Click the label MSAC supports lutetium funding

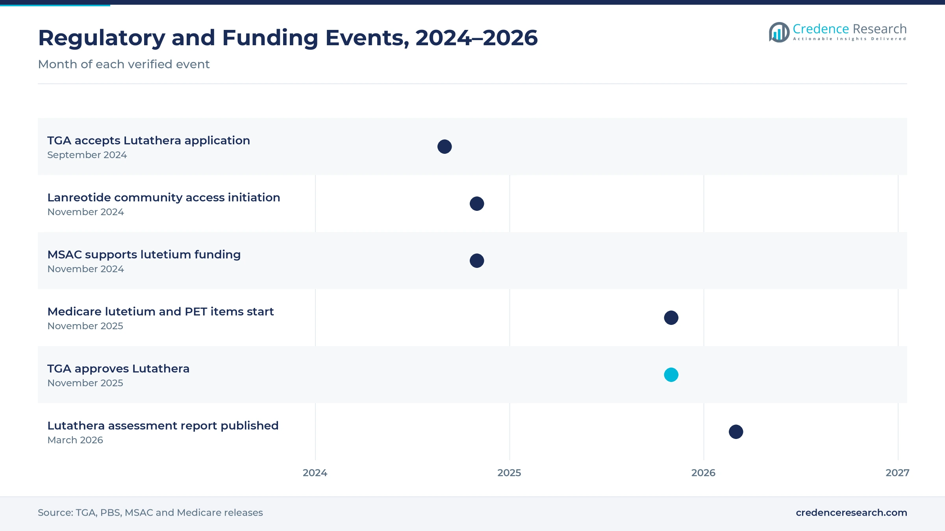pyautogui.click(x=144, y=254)
